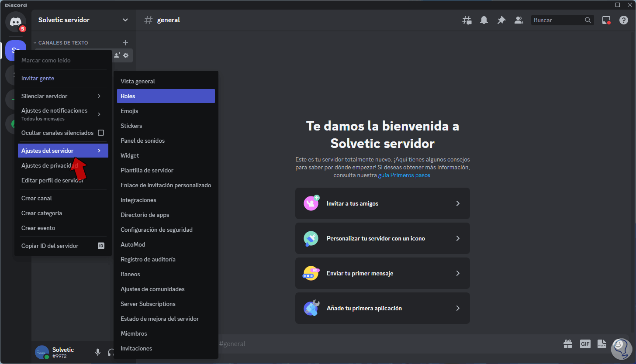Open Directorio de apps entry
Screen dimensions: 636x364
click(x=166, y=215)
